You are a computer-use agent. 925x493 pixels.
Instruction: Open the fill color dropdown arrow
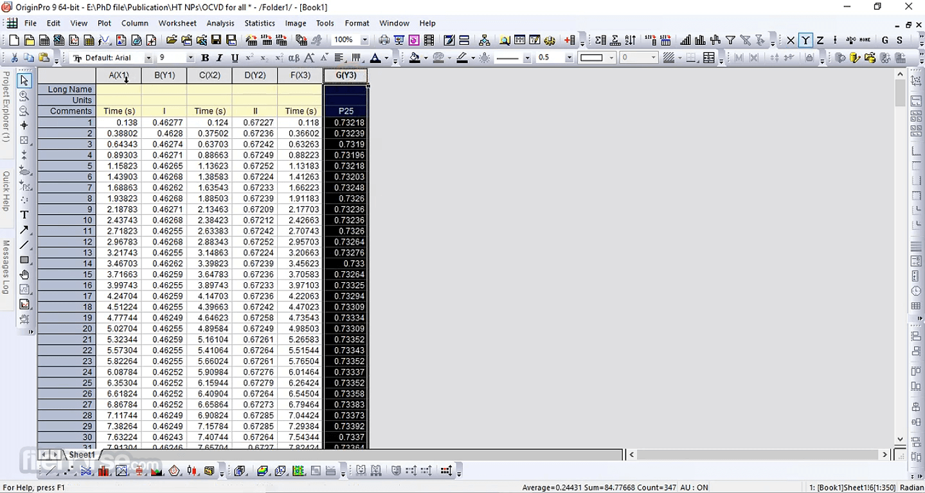click(426, 58)
